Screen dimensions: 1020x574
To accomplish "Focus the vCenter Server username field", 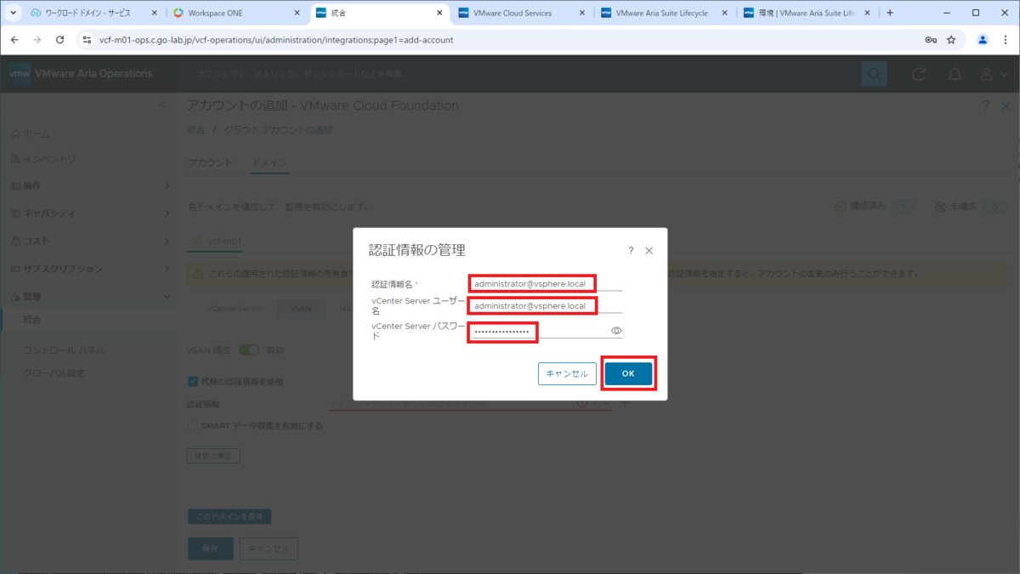I will [x=547, y=305].
